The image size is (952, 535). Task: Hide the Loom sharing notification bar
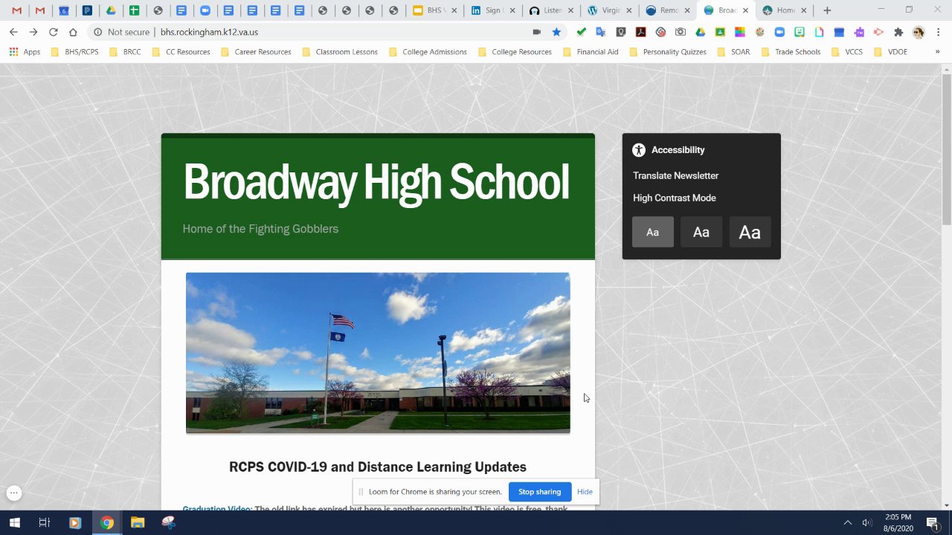pyautogui.click(x=585, y=492)
